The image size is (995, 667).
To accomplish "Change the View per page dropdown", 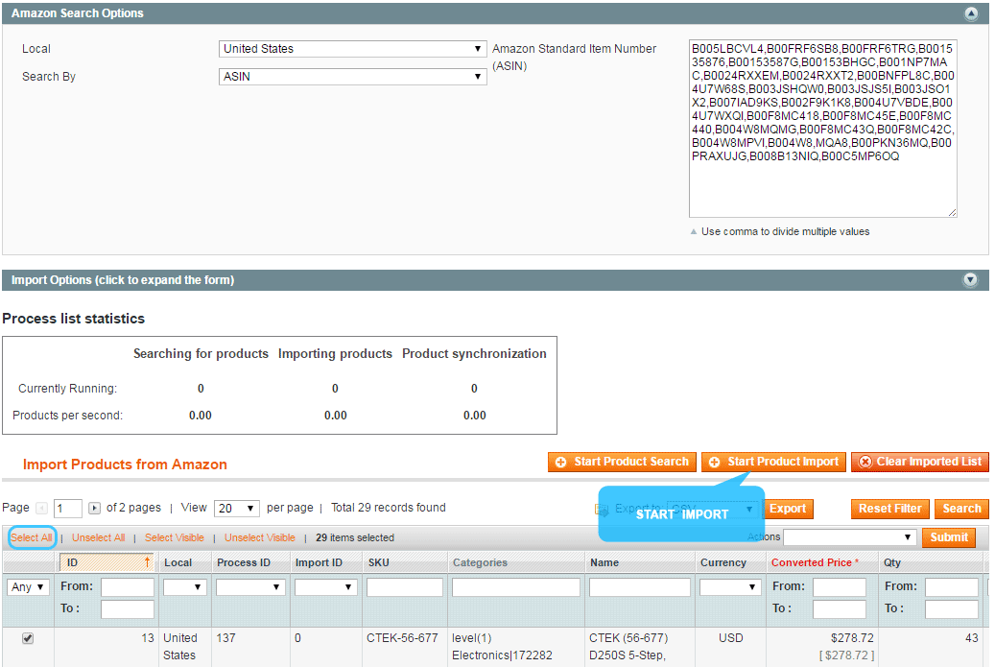I will click(237, 509).
